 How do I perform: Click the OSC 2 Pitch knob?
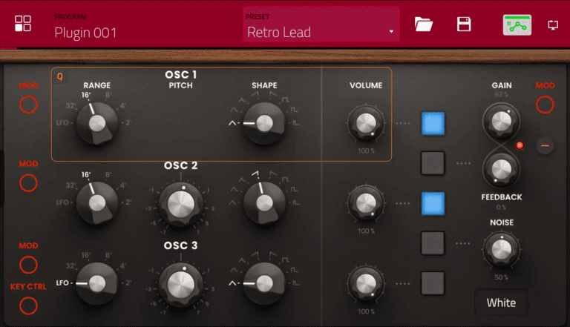[180, 202]
